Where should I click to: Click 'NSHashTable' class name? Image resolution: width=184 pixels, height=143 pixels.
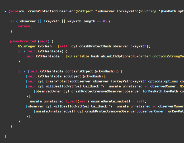78,56
